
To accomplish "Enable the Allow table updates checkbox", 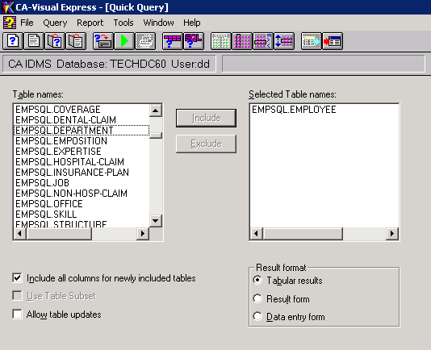I will [17, 314].
